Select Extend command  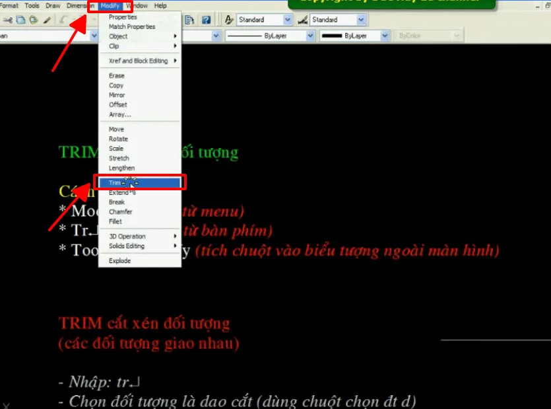pyautogui.click(x=140, y=192)
